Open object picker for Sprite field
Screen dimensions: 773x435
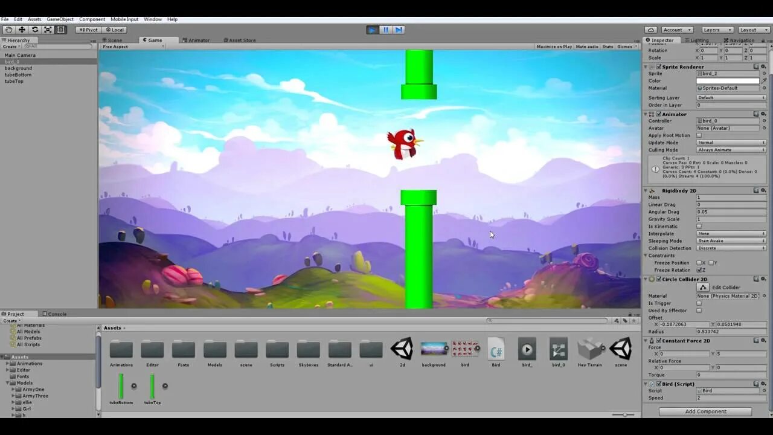pos(764,73)
